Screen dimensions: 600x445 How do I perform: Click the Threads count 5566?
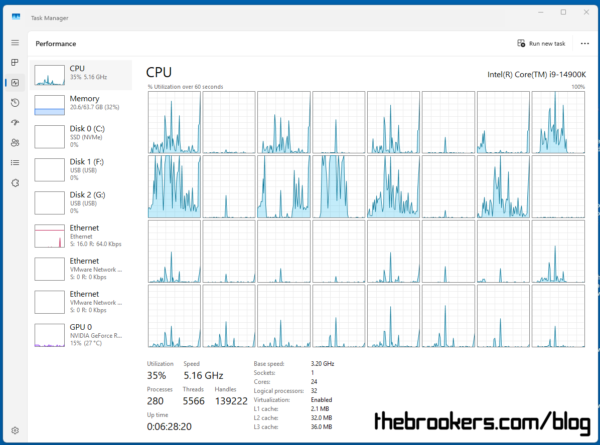(x=194, y=401)
